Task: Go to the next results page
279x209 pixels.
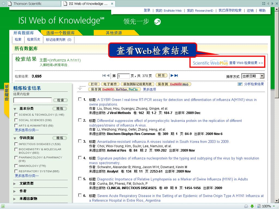Action: tap(172, 76)
